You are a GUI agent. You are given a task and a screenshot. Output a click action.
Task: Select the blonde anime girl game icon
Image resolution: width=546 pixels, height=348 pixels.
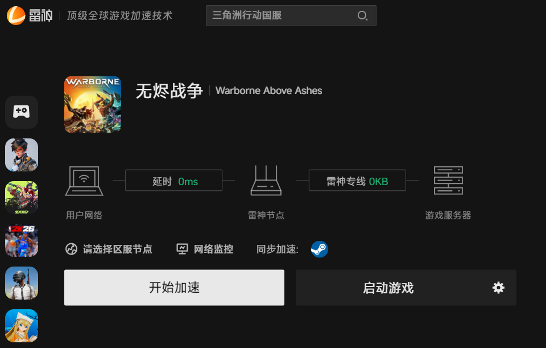[x=22, y=326]
